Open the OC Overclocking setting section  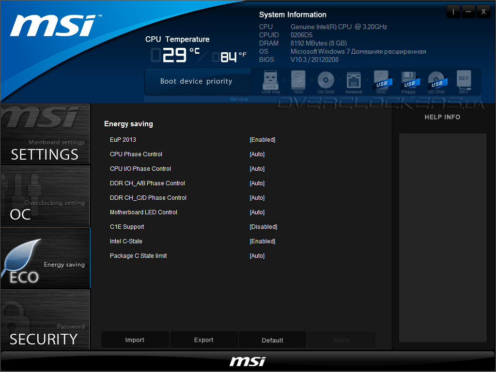pyautogui.click(x=45, y=195)
